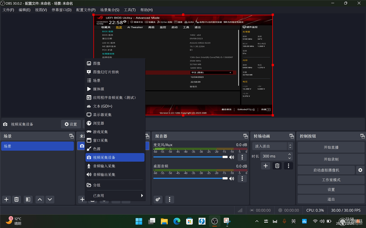Pop out the 混音器 dock panel
Viewport: 366px width, 228px height.
pos(245,136)
